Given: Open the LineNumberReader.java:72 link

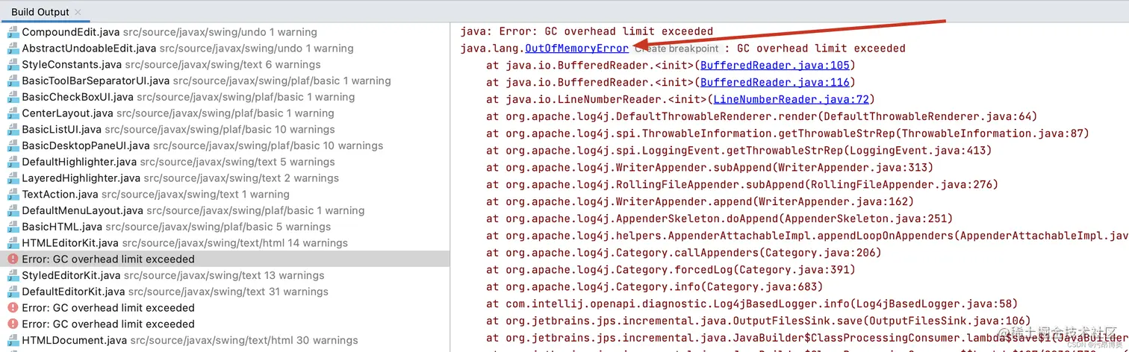Looking at the screenshot, I should click(791, 99).
